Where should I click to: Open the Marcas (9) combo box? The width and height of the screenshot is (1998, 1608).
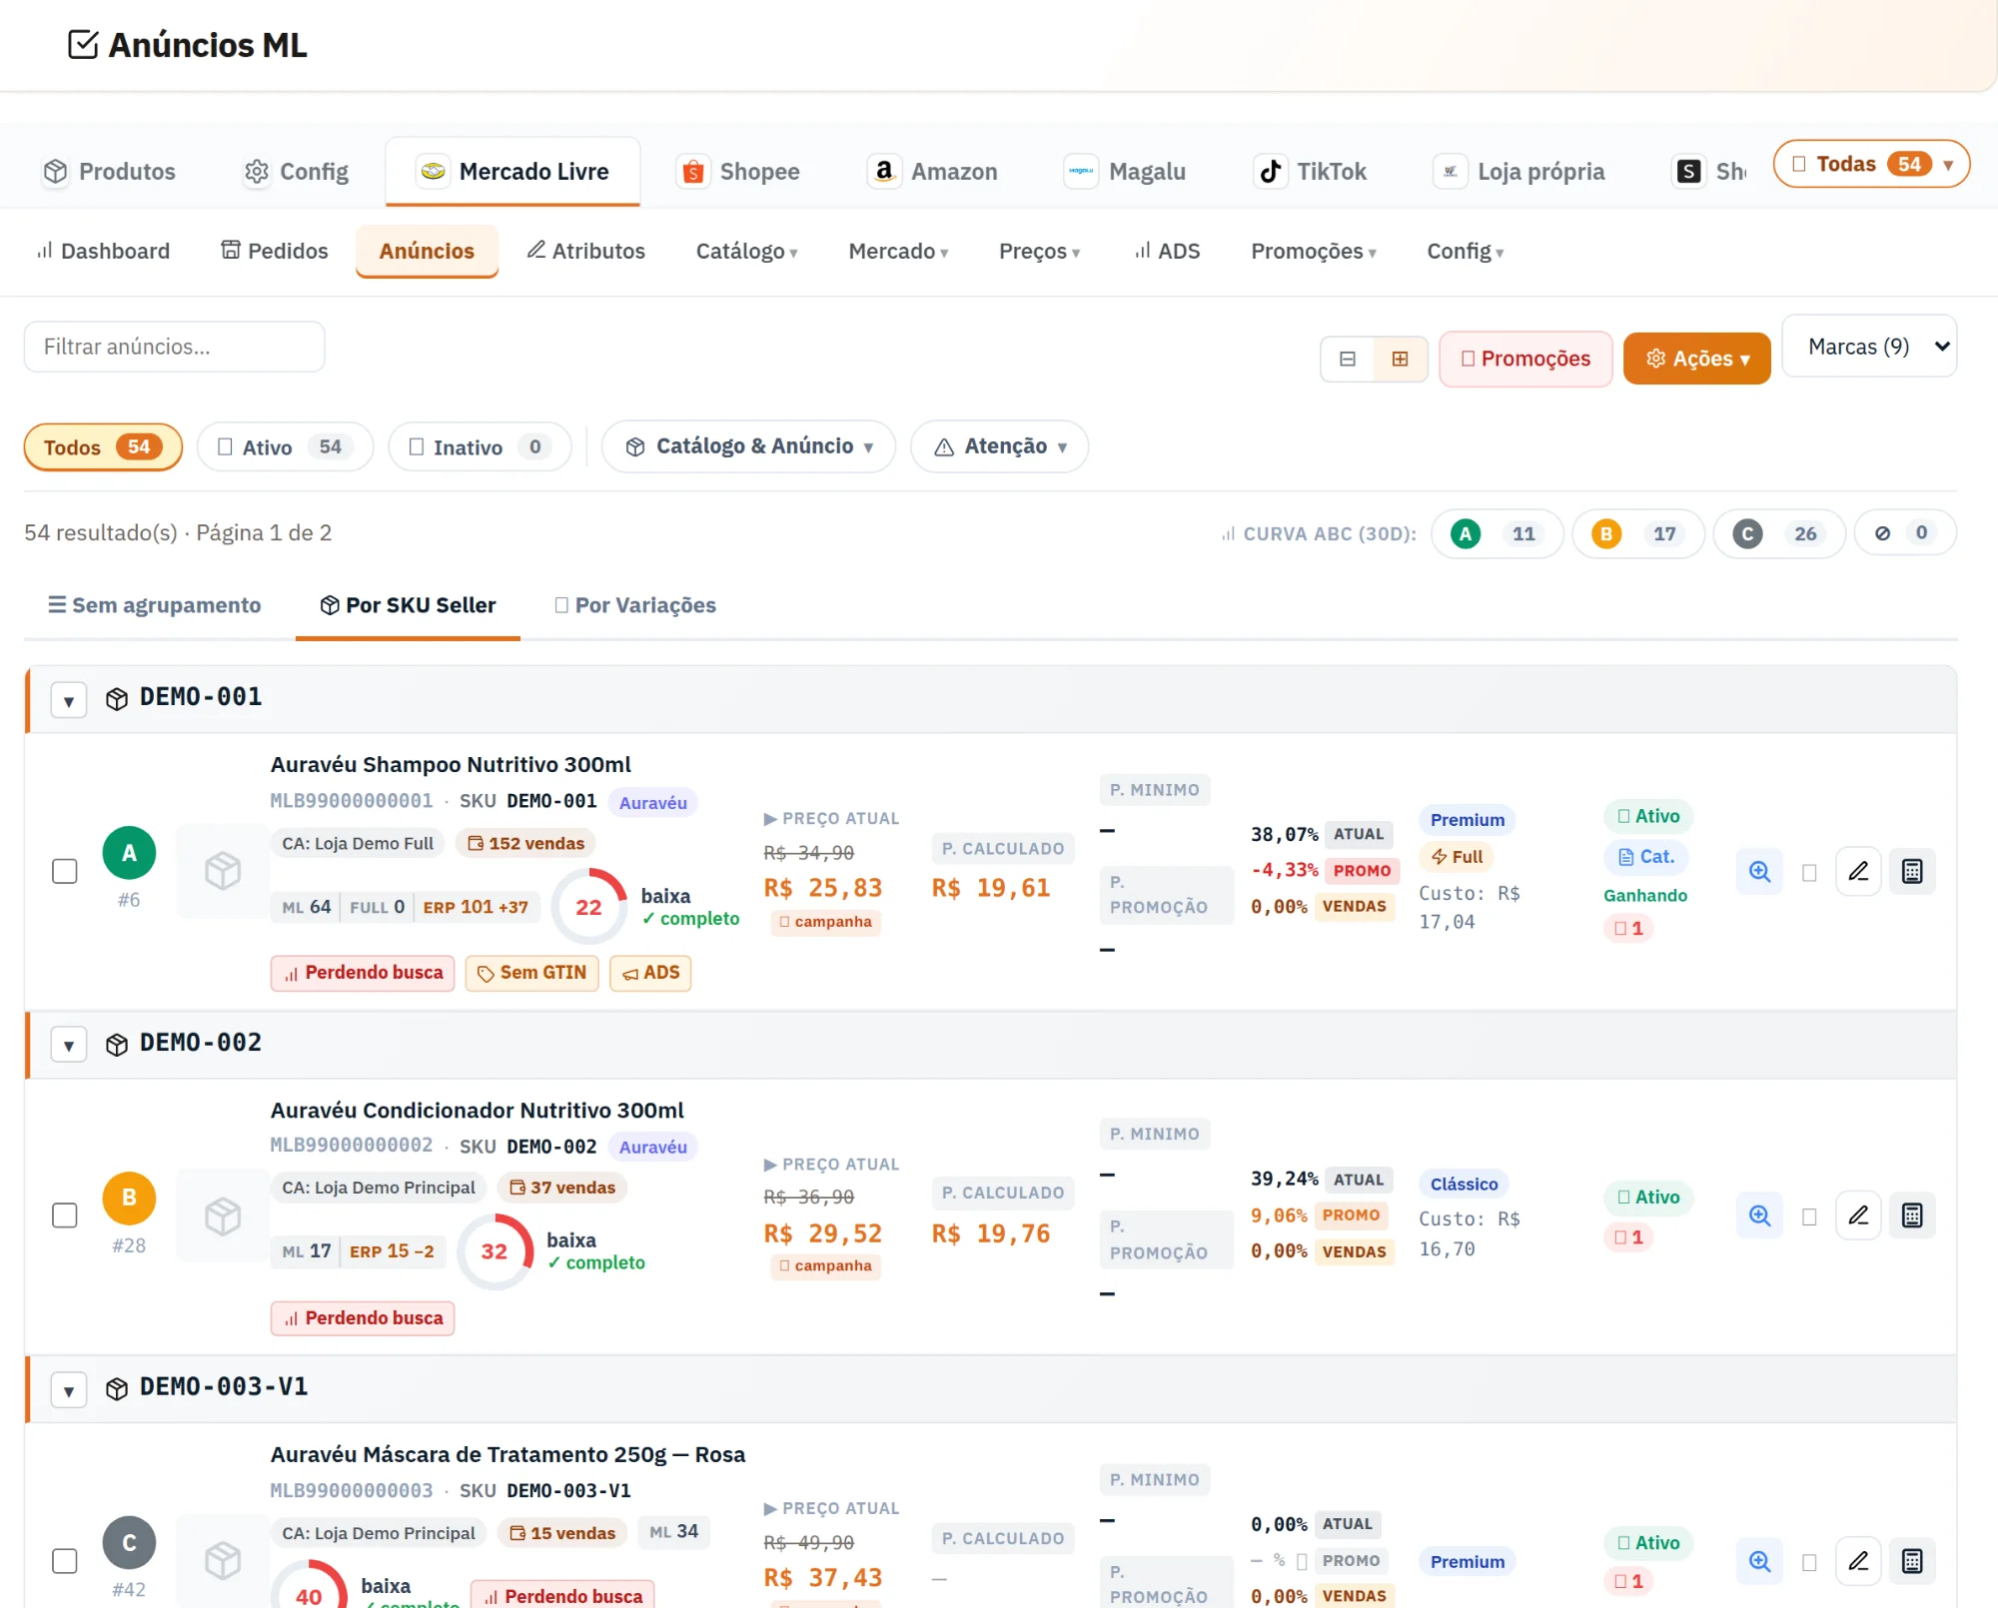coord(1869,347)
